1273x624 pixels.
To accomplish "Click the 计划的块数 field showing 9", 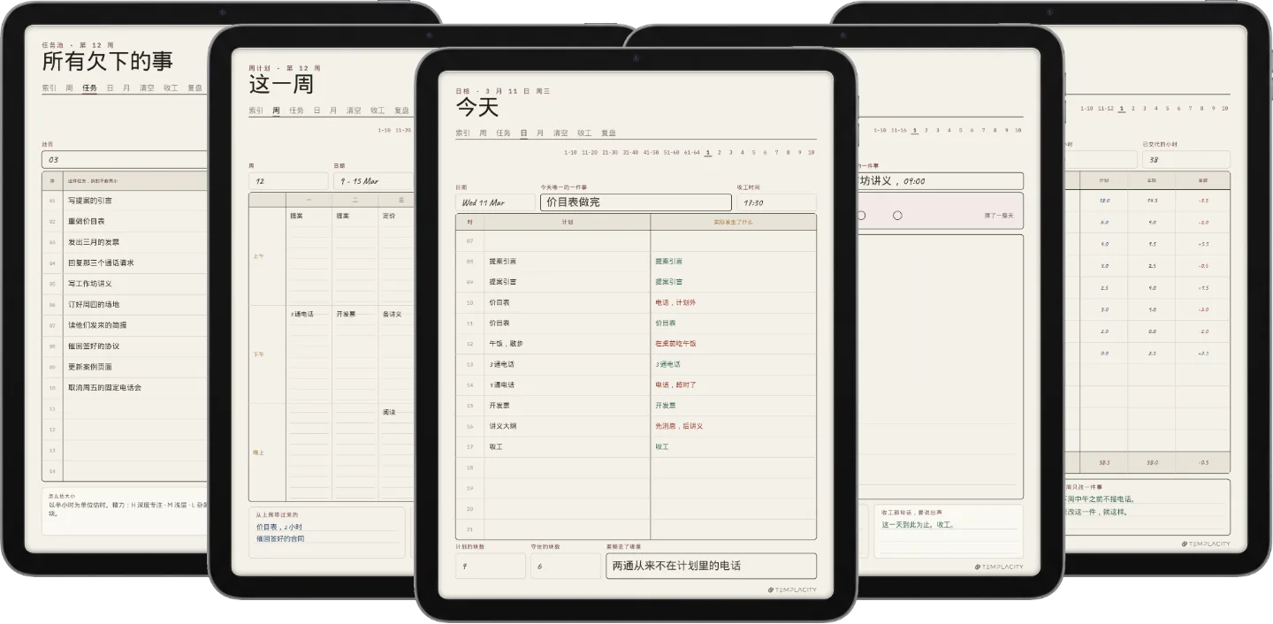I will [491, 566].
